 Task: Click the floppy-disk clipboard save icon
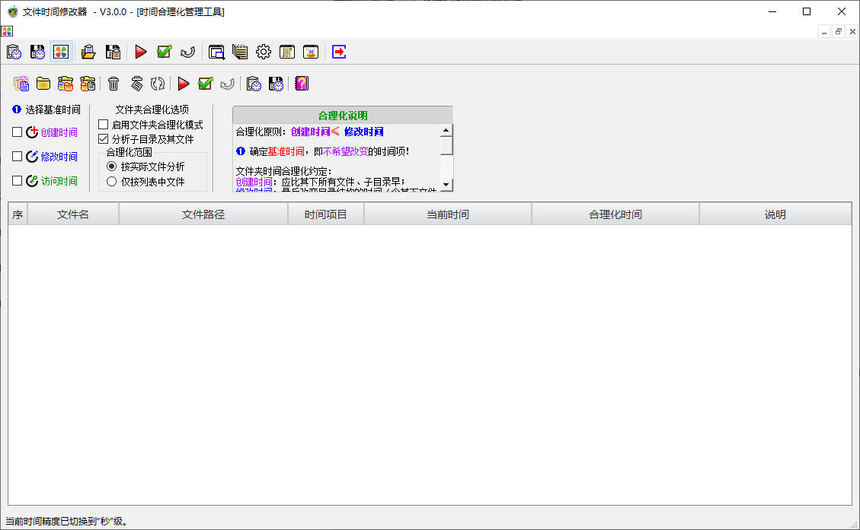point(113,52)
